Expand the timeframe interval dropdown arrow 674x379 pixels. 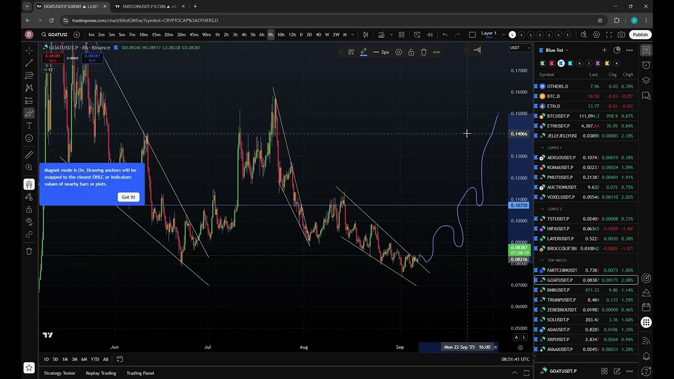[352, 35]
